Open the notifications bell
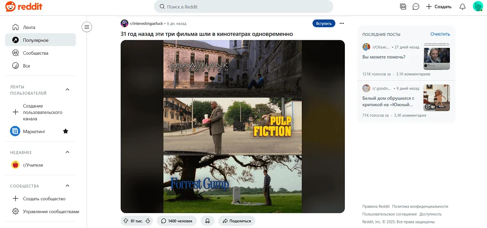Screen dimensions: 487x228 point(462,7)
